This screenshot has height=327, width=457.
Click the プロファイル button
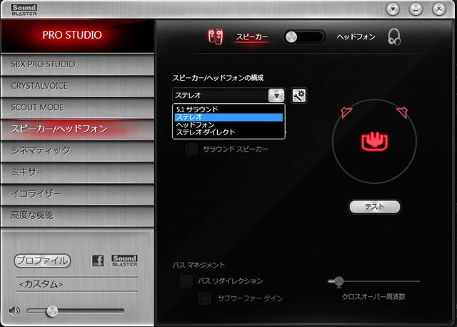coord(42,260)
